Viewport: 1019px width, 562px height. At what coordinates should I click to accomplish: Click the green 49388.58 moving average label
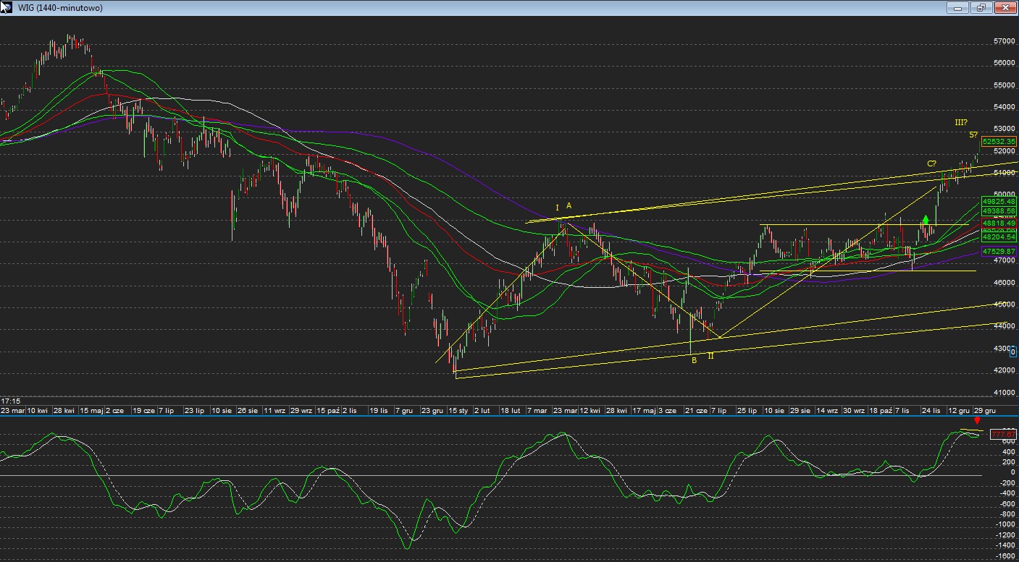point(999,210)
